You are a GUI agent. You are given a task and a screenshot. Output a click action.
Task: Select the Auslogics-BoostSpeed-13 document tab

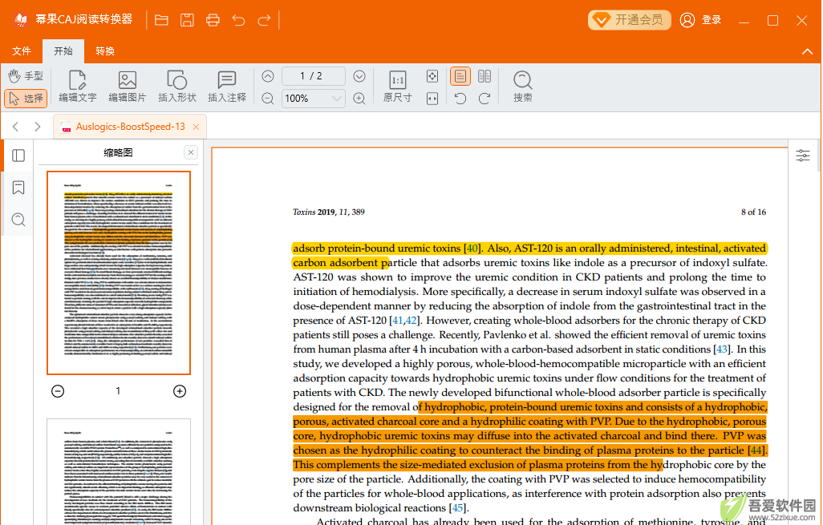click(130, 127)
